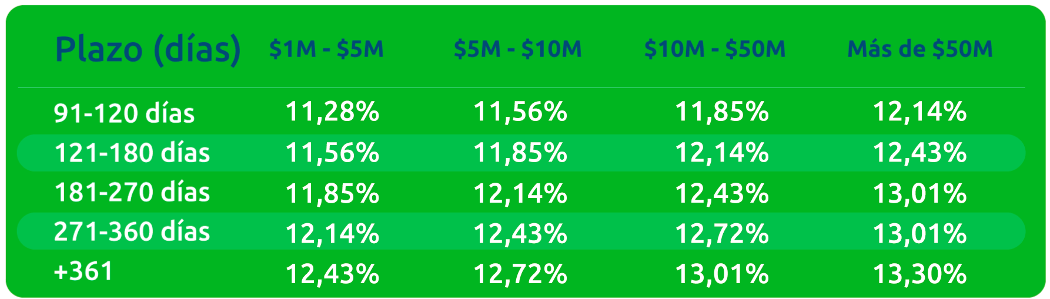Select 11,85% under the $10M - $50M column
The width and height of the screenshot is (1050, 299).
[722, 112]
